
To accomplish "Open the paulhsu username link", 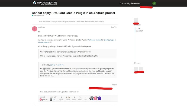I will (x=41, y=27).
